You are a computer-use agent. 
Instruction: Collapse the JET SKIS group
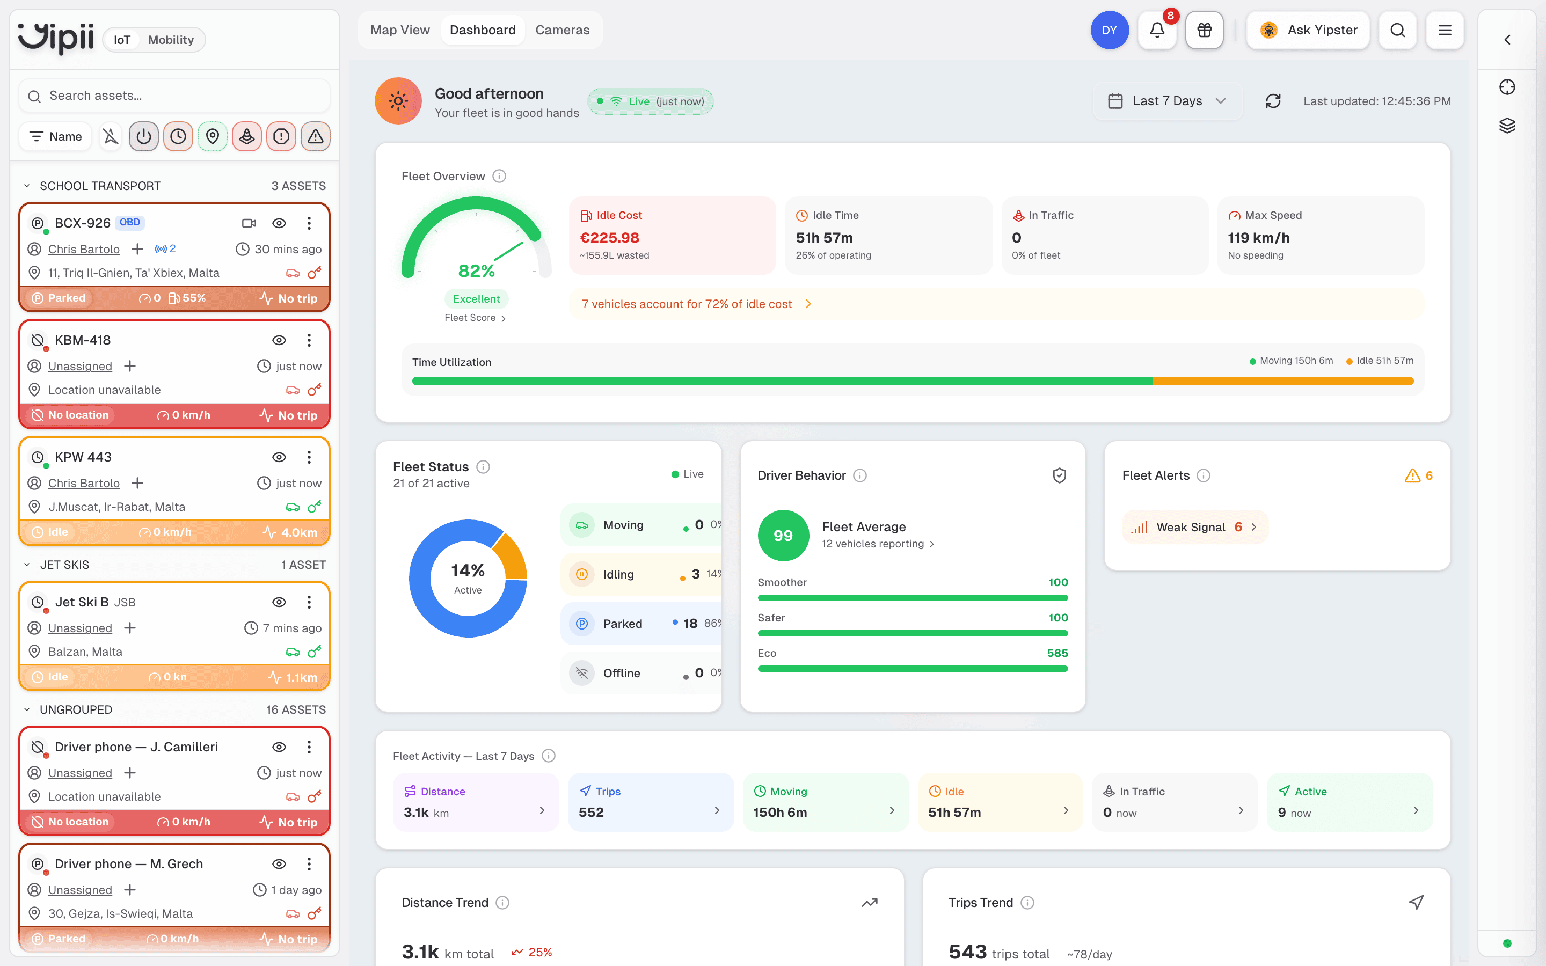click(x=27, y=565)
